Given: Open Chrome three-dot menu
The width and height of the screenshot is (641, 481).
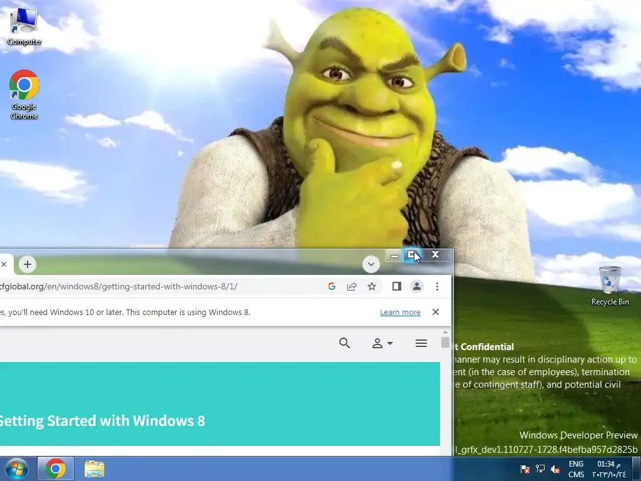Looking at the screenshot, I should coord(437,286).
